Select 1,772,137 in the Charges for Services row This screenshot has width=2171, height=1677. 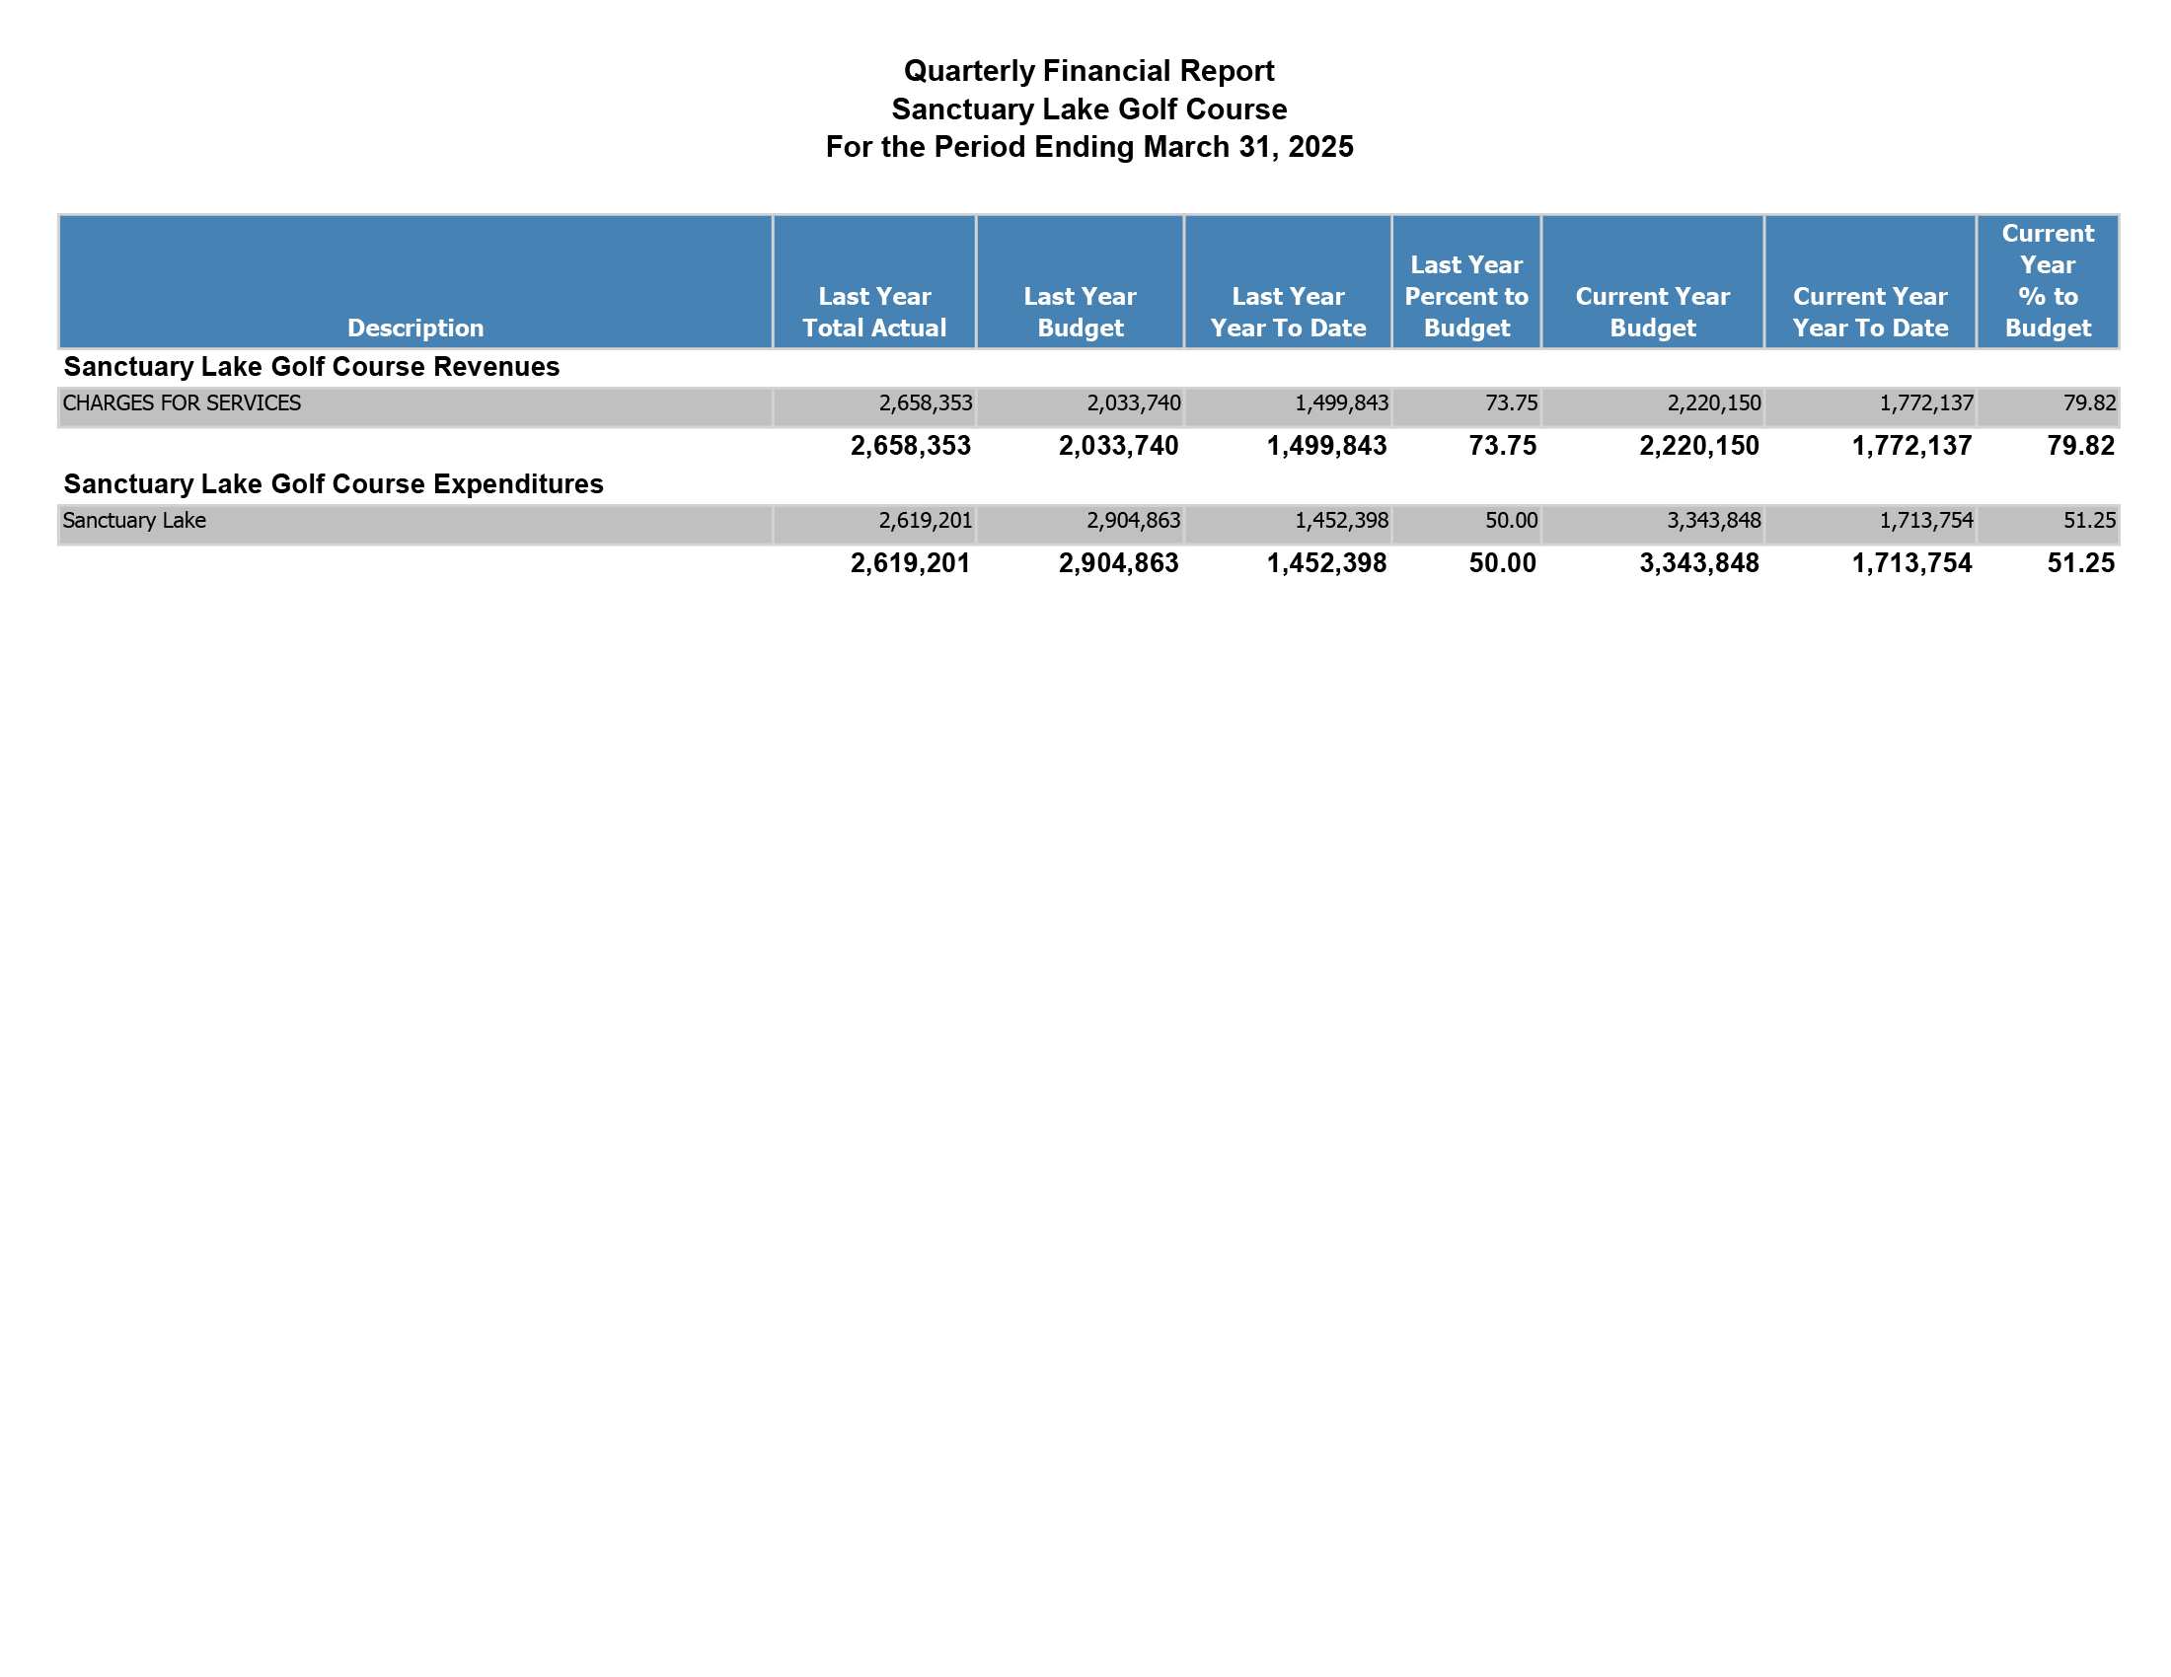[1926, 403]
